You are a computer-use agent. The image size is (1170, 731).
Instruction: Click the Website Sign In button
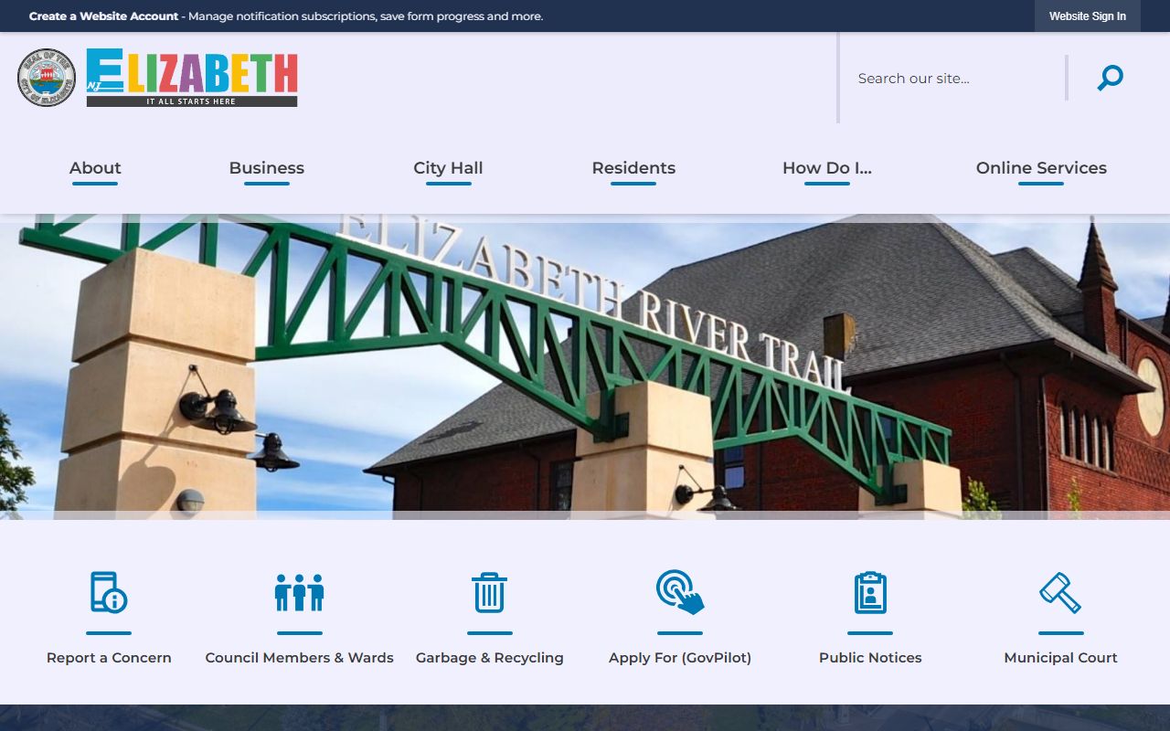1087,16
